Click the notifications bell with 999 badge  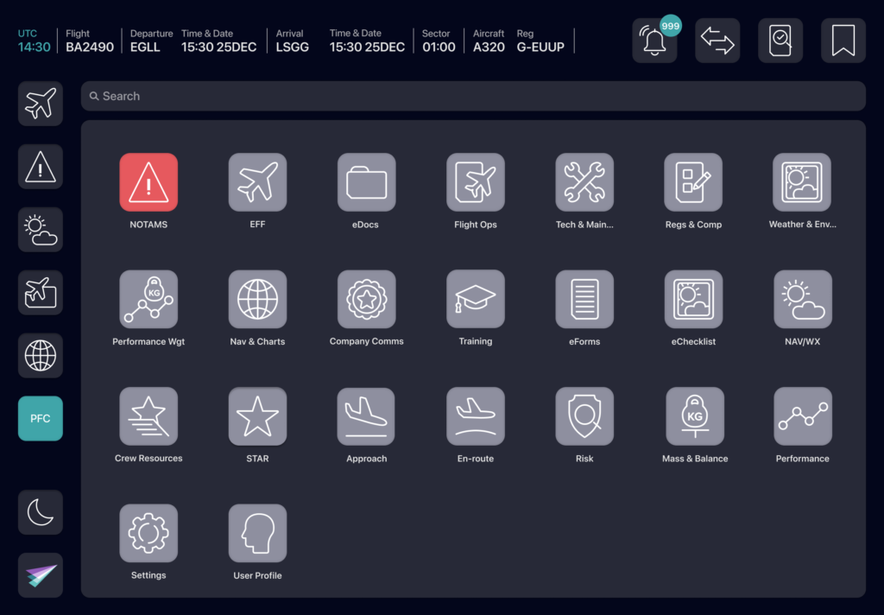655,41
